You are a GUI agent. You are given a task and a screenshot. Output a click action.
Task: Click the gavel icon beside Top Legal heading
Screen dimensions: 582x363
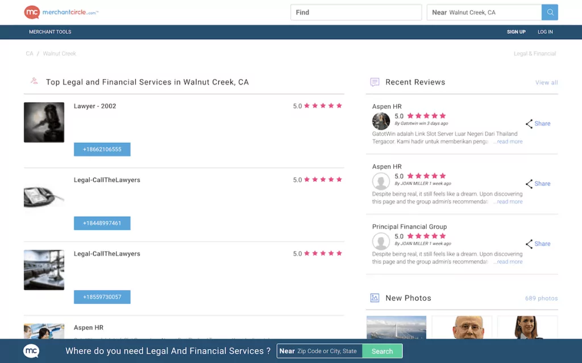(x=34, y=81)
